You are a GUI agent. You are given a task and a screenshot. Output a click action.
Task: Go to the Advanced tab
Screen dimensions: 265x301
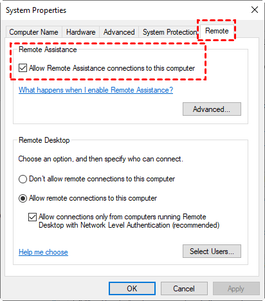pyautogui.click(x=119, y=32)
